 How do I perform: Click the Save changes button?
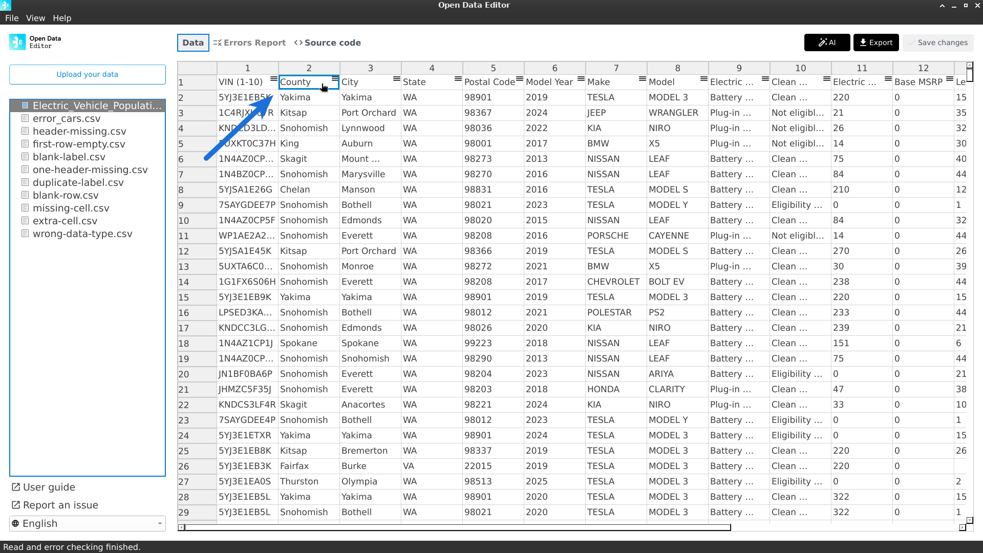pyautogui.click(x=943, y=42)
